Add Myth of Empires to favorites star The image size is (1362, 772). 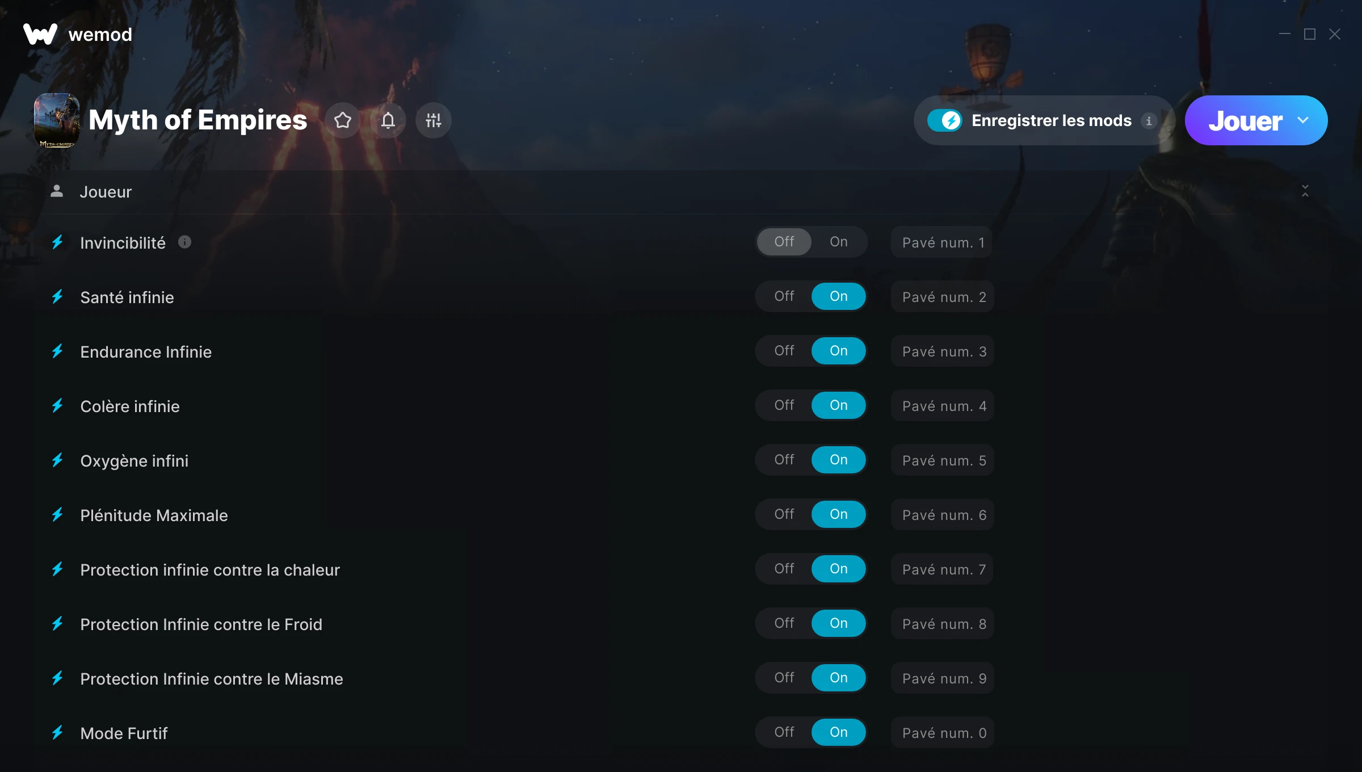[343, 120]
